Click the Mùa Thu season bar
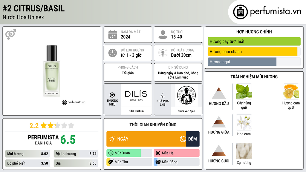Screen dimensions: 306x172 pyautogui.click(x=129, y=162)
